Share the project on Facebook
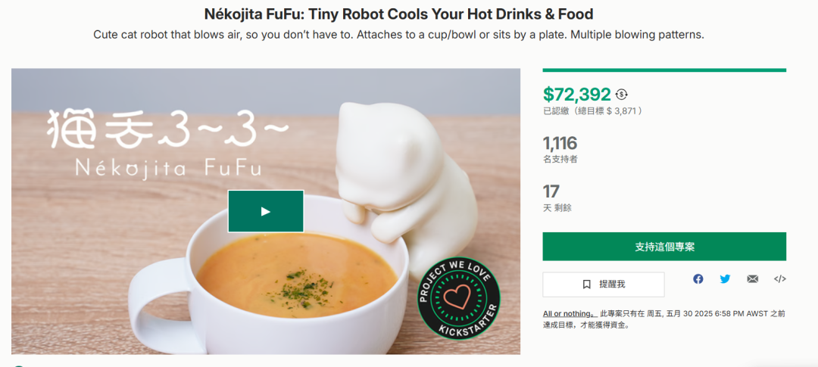818x367 pixels. [x=698, y=279]
